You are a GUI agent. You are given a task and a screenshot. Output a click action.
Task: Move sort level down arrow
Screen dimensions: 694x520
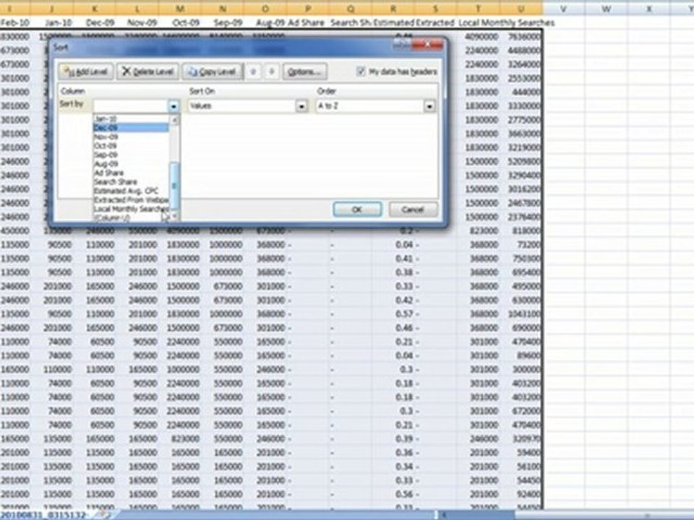[272, 71]
